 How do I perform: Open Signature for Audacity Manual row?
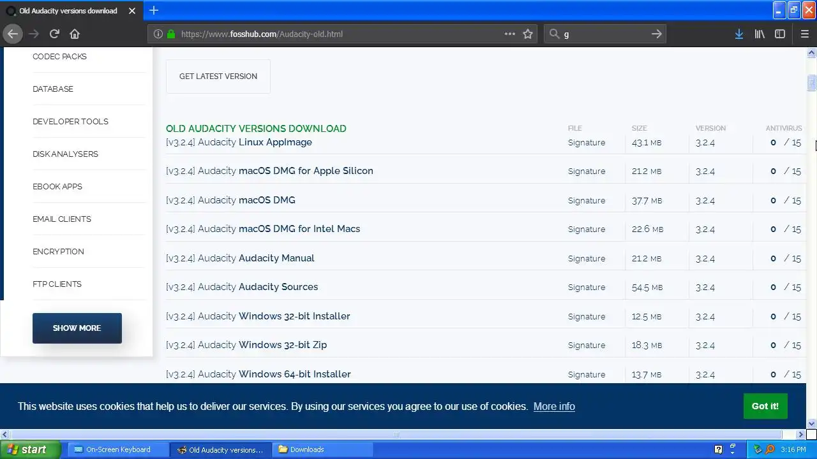[587, 259]
